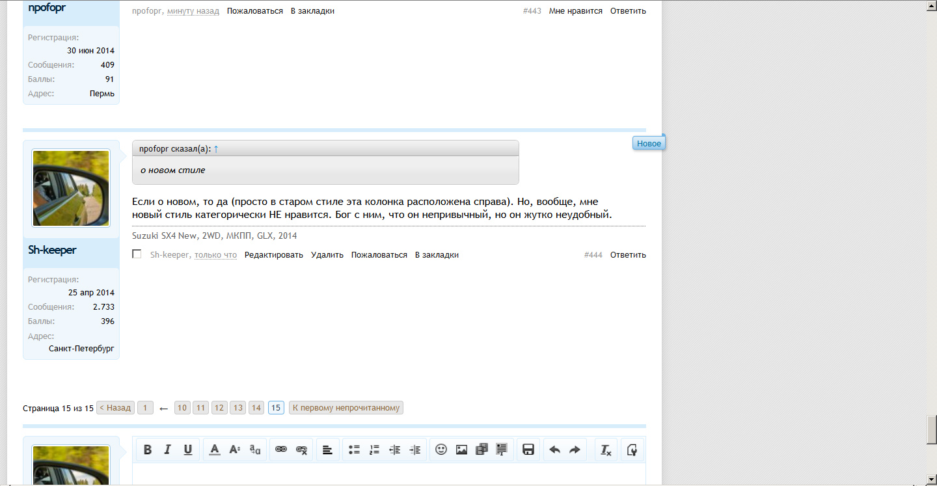Click the remove formatting icon
Screen dimensions: 937x486
coord(605,450)
